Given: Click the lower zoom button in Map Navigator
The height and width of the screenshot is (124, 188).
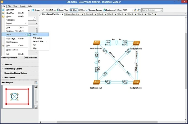Looking at the screenshot, I should tap(36, 107).
